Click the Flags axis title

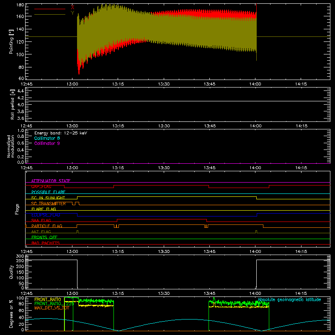(17, 209)
